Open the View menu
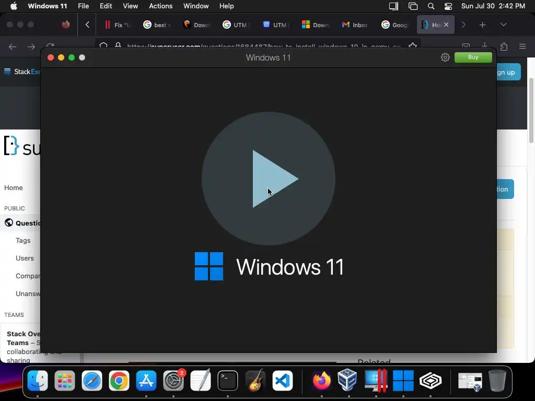Screen dimensions: 535x401 tap(130, 6)
